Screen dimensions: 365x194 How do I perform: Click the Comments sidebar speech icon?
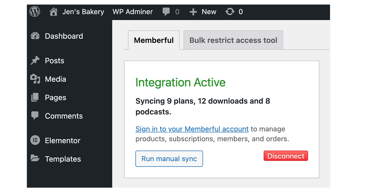click(x=35, y=116)
